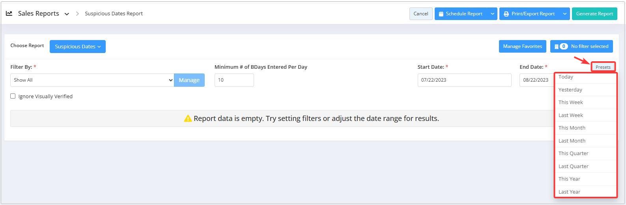Click the Start Date input field
The width and height of the screenshot is (626, 205).
(x=464, y=80)
